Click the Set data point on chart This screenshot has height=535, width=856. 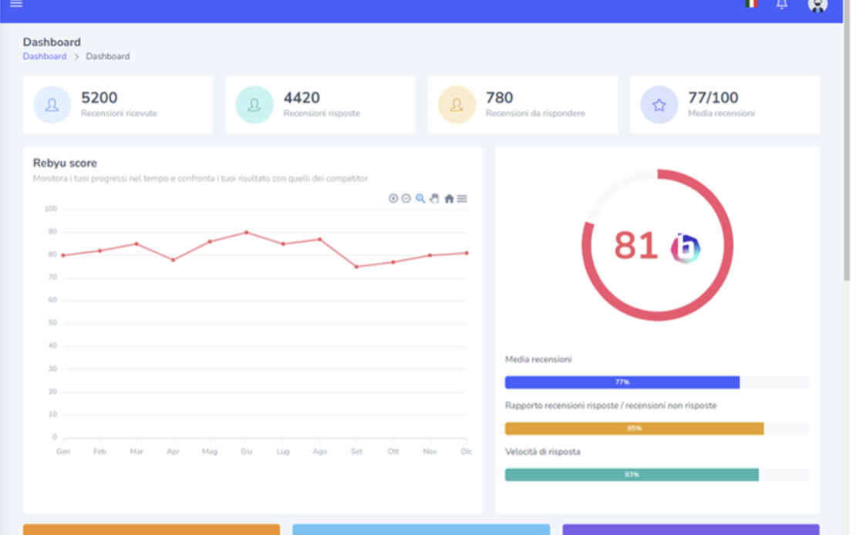coord(356,267)
